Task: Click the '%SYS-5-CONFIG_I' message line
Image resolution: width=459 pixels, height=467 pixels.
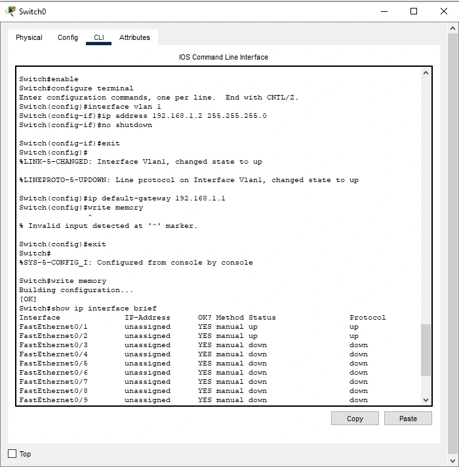Action: (136, 263)
